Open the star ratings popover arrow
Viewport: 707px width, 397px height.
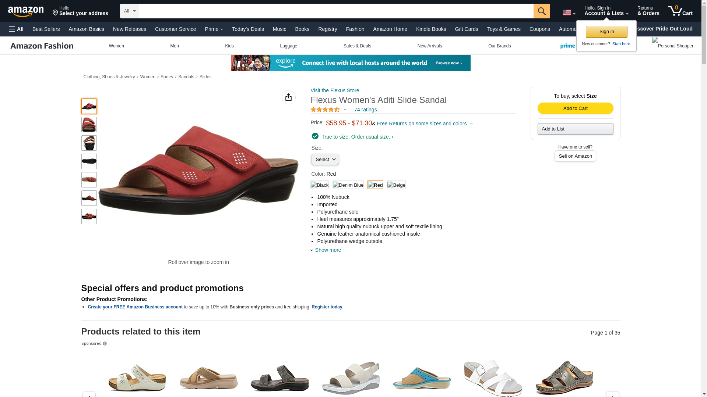pos(345,110)
